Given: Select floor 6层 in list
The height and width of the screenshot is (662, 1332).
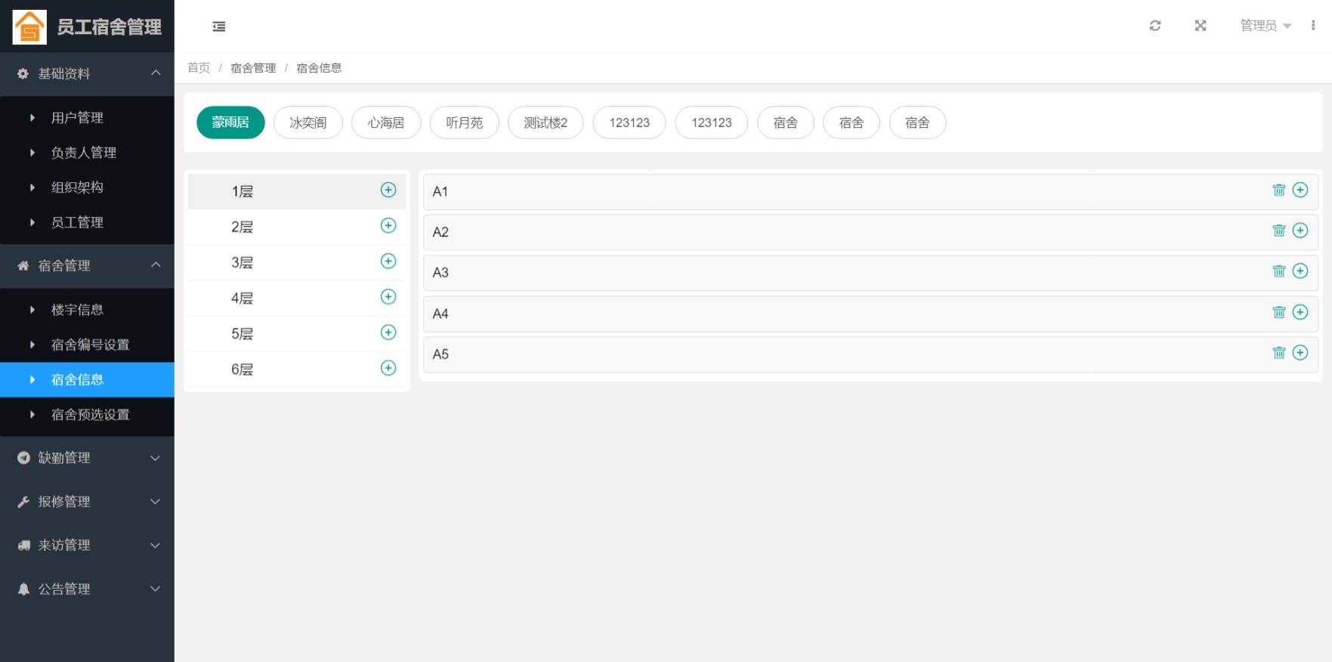Looking at the screenshot, I should [x=297, y=369].
